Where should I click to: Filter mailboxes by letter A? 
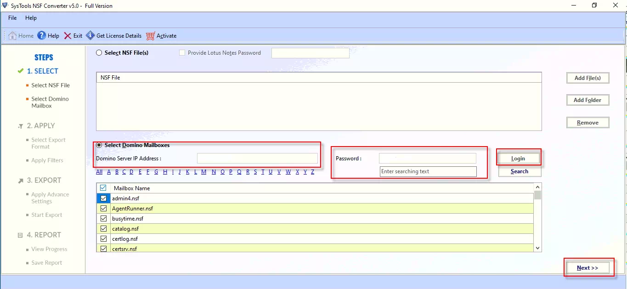tap(109, 172)
